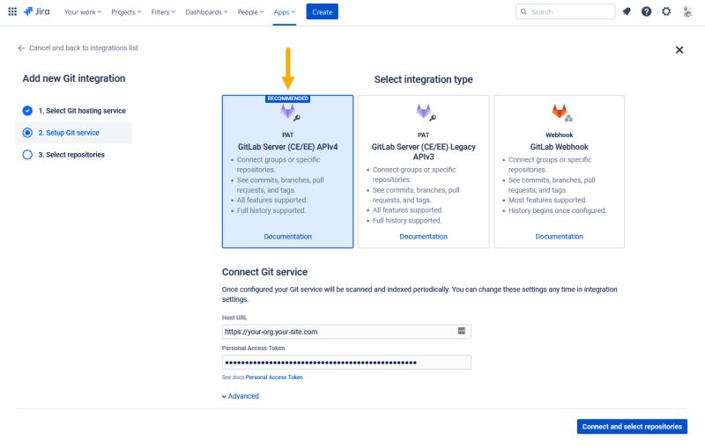Click the Personal Access Token input field
The height and width of the screenshot is (447, 705).
346,363
